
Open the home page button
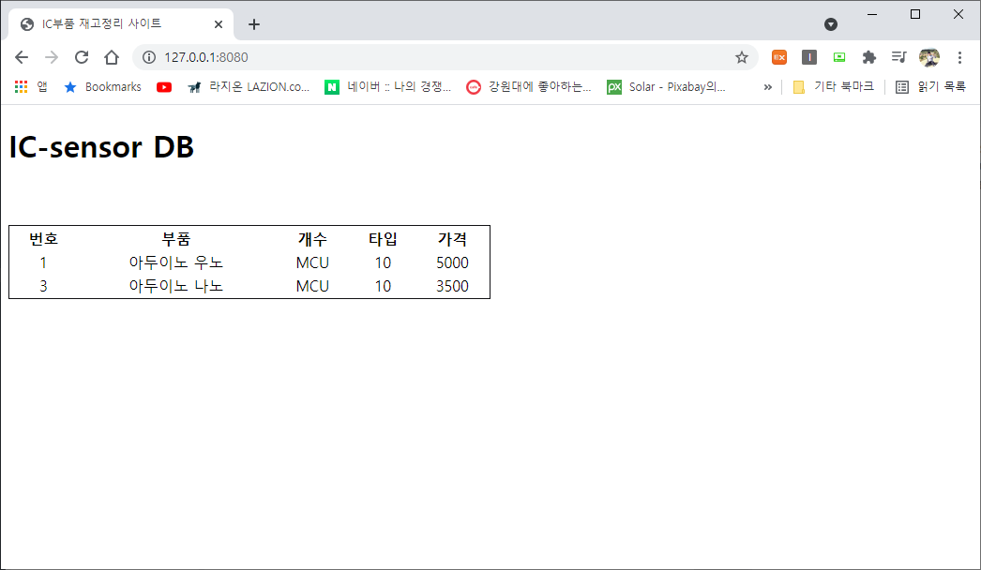pyautogui.click(x=112, y=57)
